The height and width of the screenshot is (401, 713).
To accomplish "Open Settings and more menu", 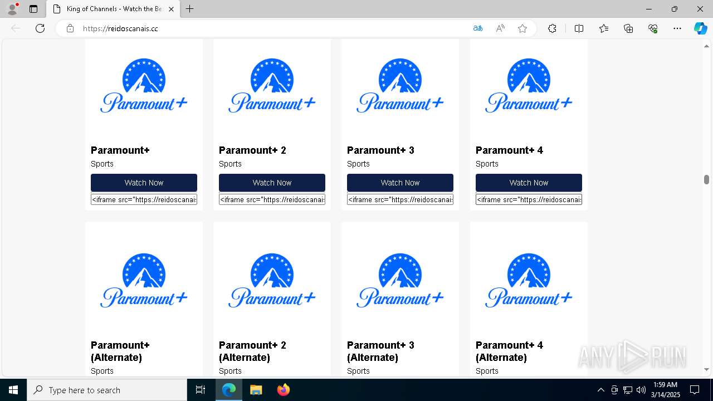I will tap(677, 28).
